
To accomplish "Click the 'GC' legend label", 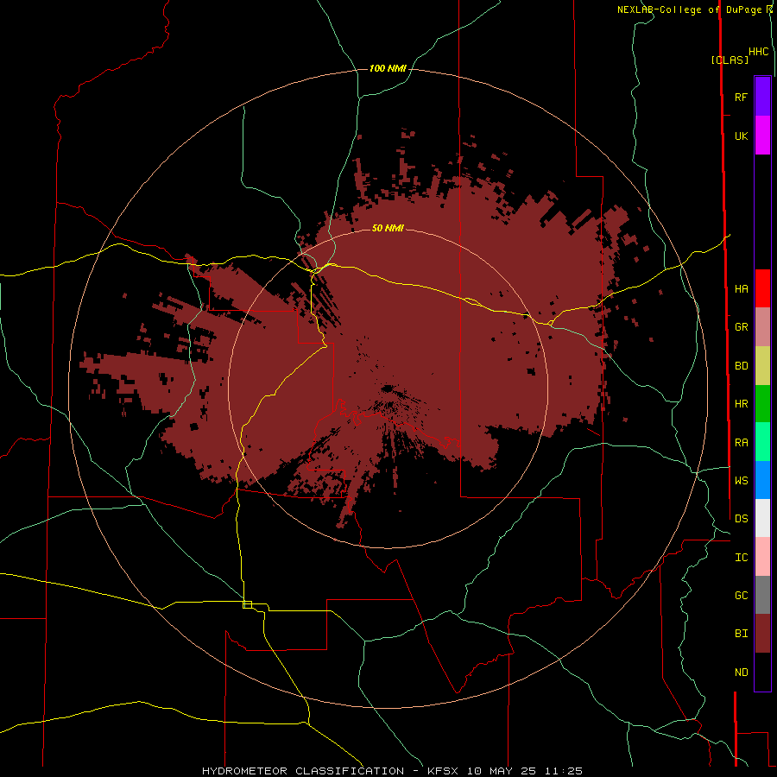I will click(741, 595).
